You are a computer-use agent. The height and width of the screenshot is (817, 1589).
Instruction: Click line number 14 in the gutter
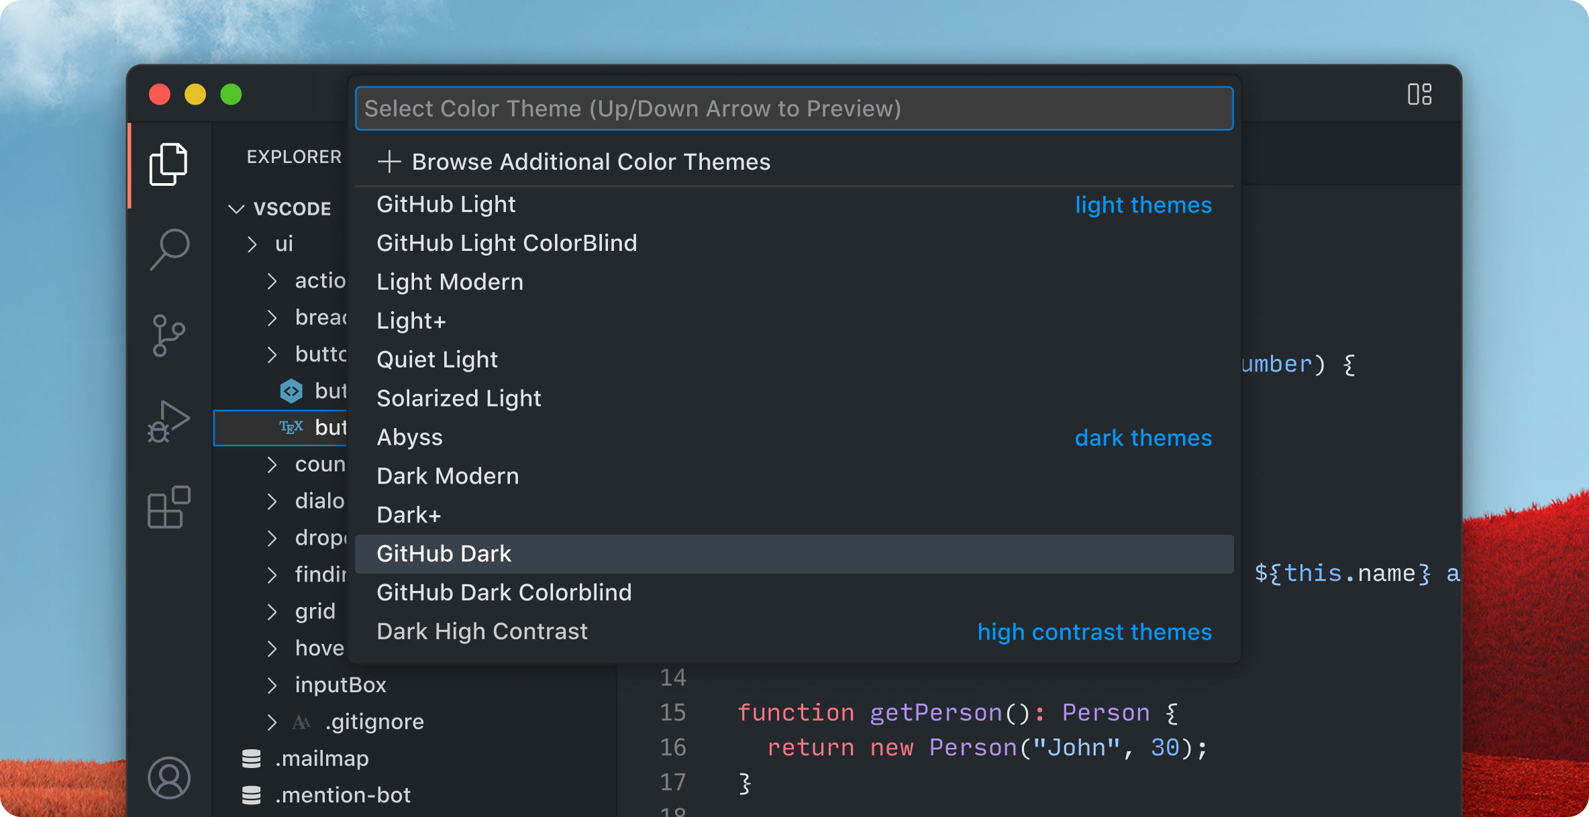pyautogui.click(x=672, y=678)
